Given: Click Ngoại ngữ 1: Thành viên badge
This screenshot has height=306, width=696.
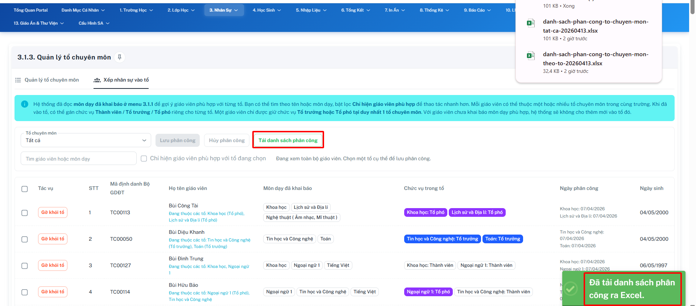Looking at the screenshot, I should 486,265.
